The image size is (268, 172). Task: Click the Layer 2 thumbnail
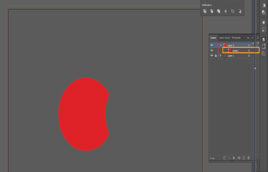click(x=225, y=45)
